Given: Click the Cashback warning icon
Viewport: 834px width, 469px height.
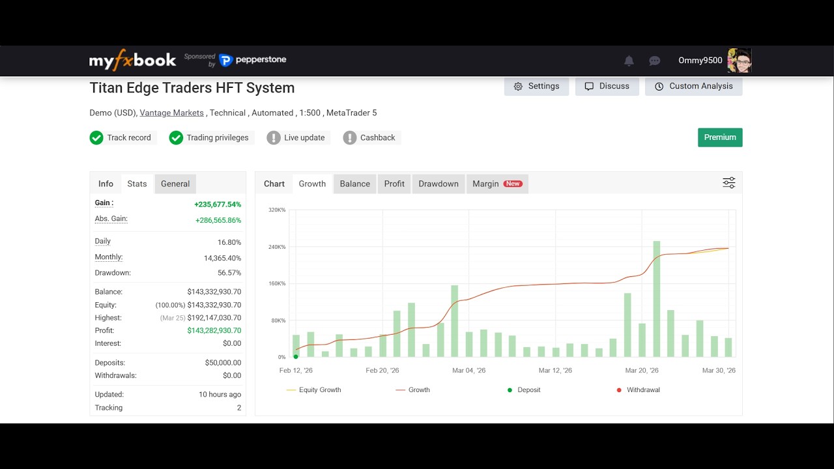Looking at the screenshot, I should click(x=350, y=137).
